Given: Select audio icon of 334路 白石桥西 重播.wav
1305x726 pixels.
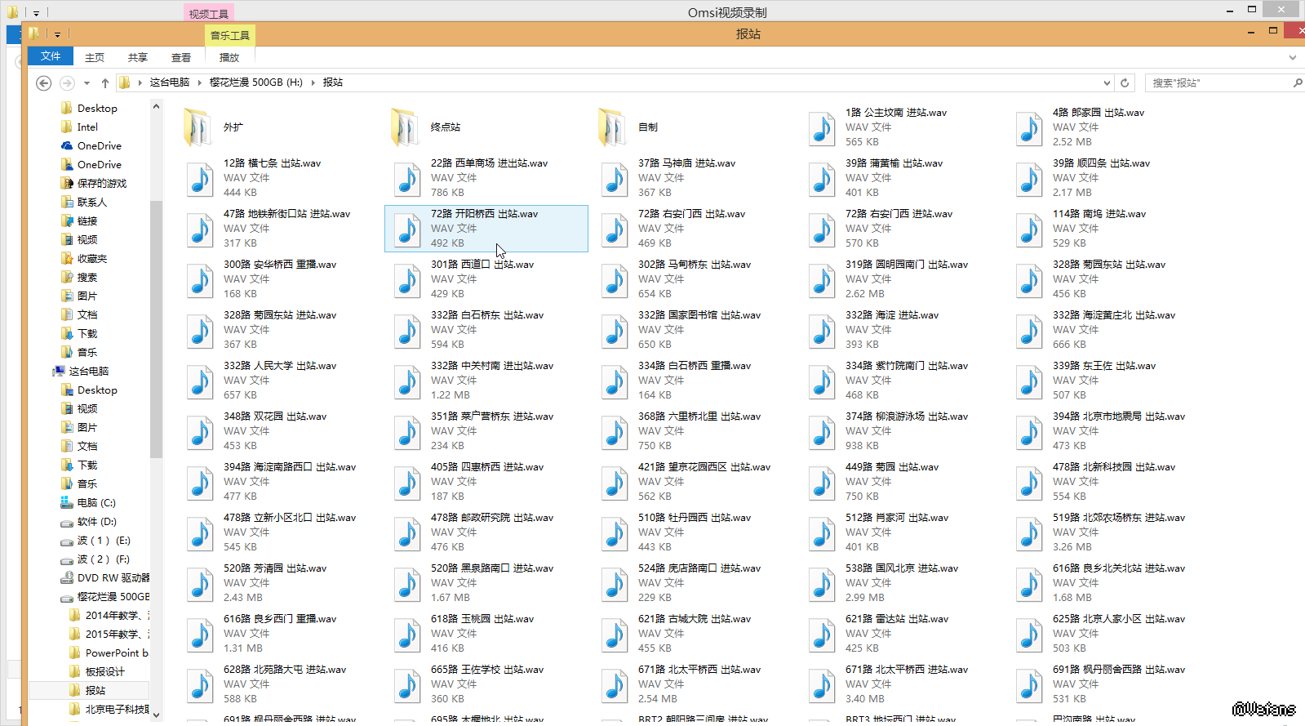Looking at the screenshot, I should coord(615,381).
